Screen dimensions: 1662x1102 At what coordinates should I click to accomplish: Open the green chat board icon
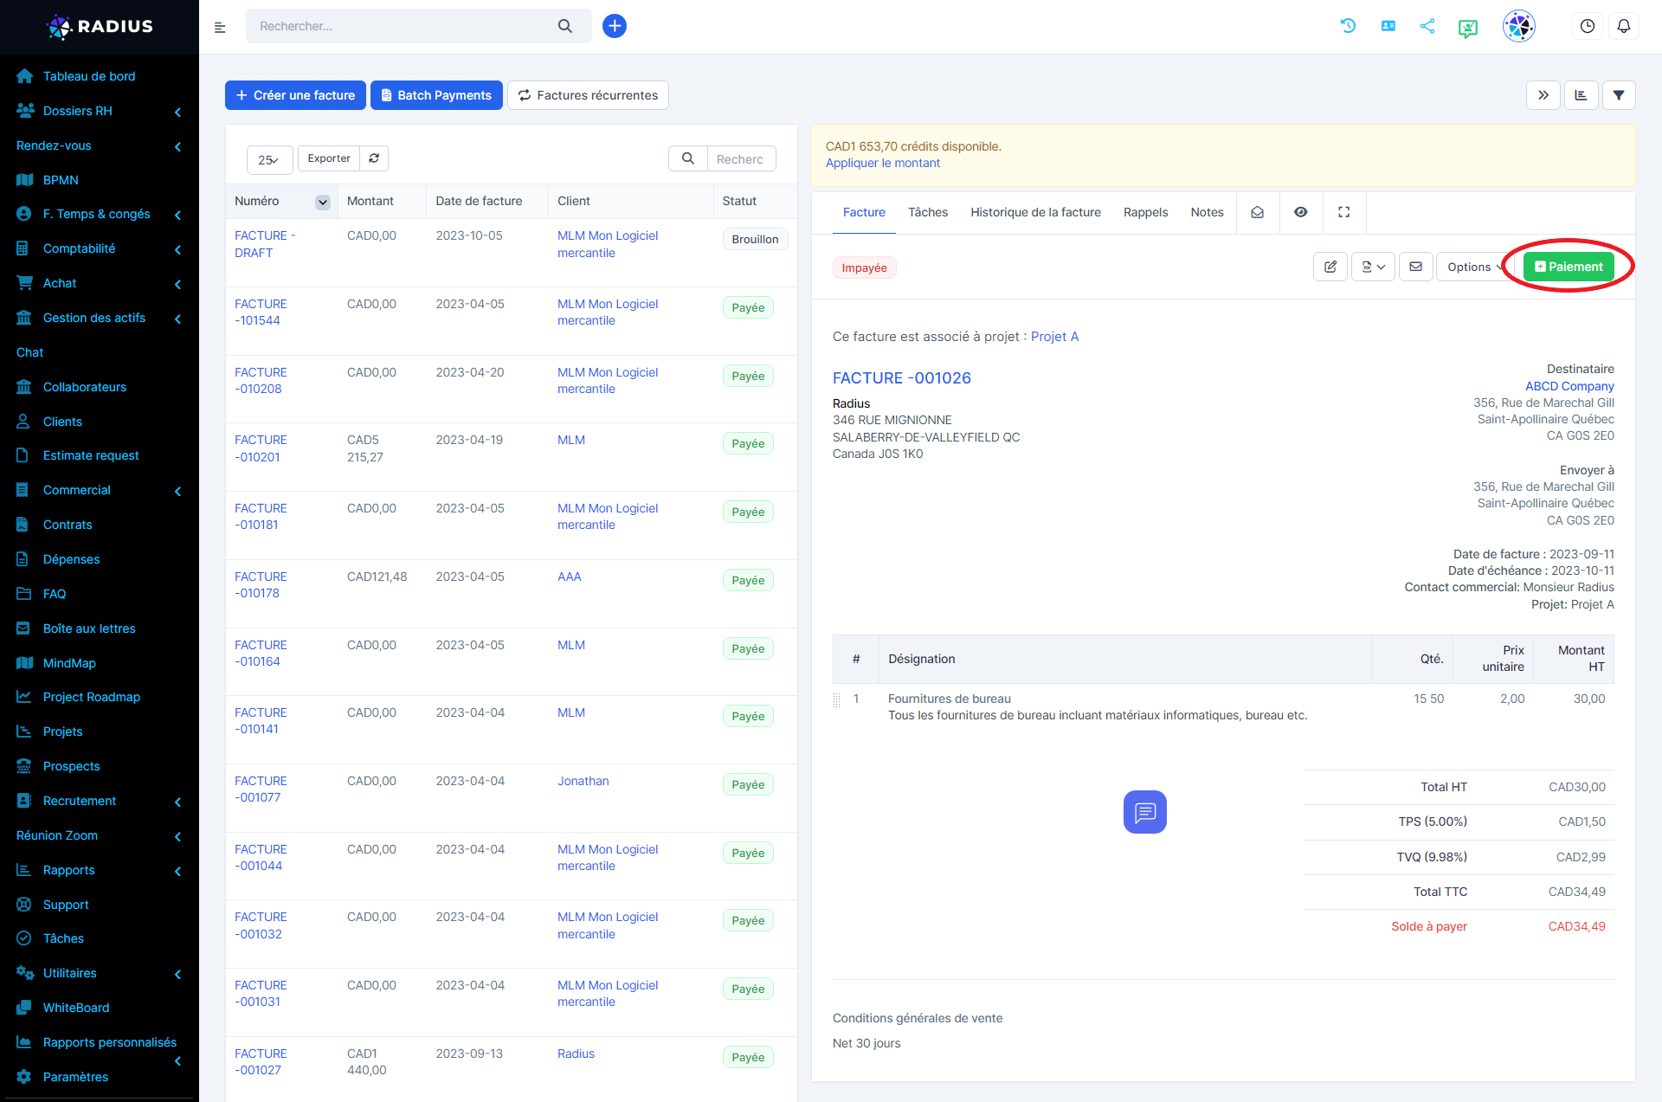1468,27
